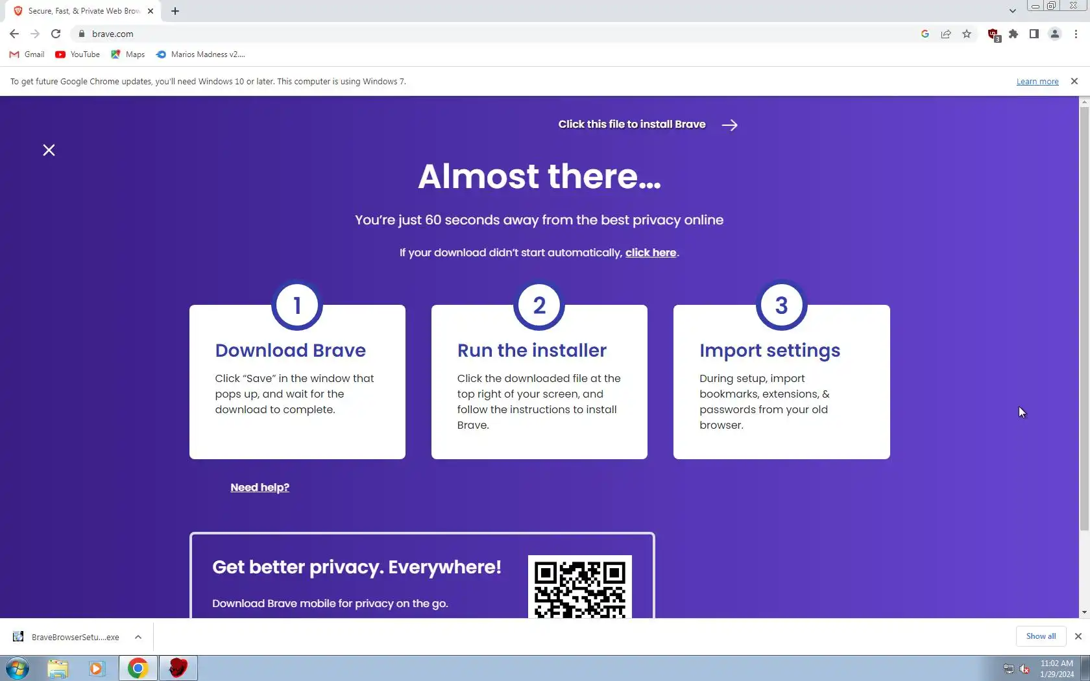
Task: Open the Google icon in the address bar
Action: 925,34
